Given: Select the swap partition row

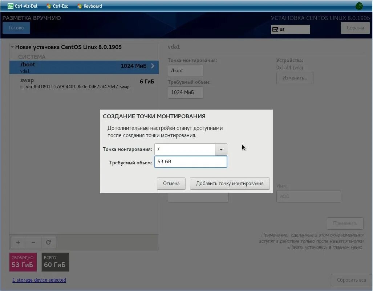Looking at the screenshot, I should (84, 83).
